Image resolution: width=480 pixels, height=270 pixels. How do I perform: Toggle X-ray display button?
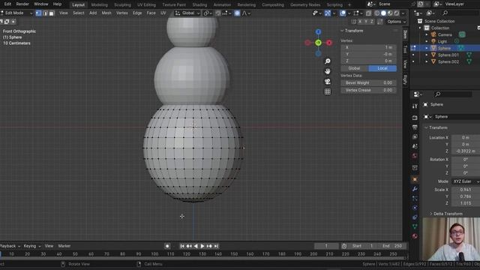(368, 13)
